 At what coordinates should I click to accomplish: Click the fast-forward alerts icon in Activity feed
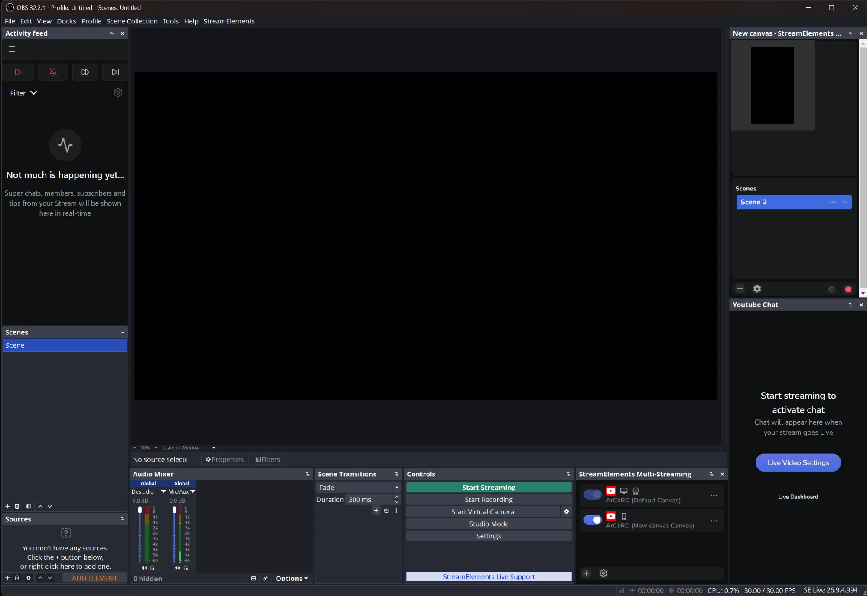[85, 72]
